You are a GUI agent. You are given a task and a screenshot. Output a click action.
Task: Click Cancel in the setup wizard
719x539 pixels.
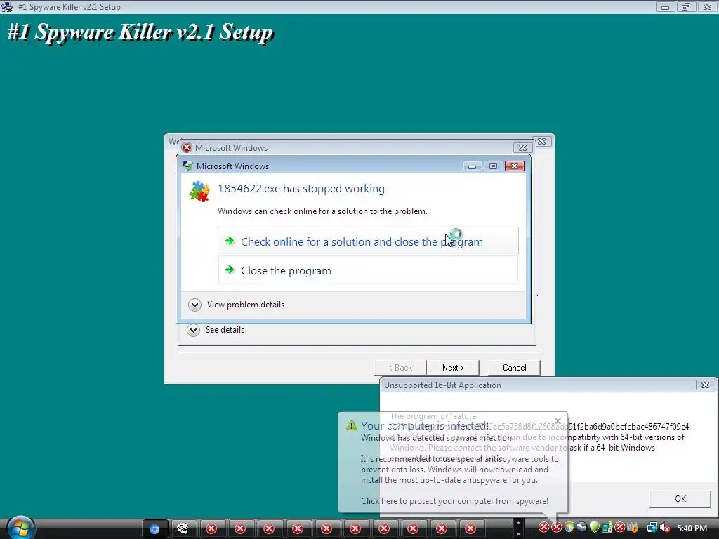515,368
